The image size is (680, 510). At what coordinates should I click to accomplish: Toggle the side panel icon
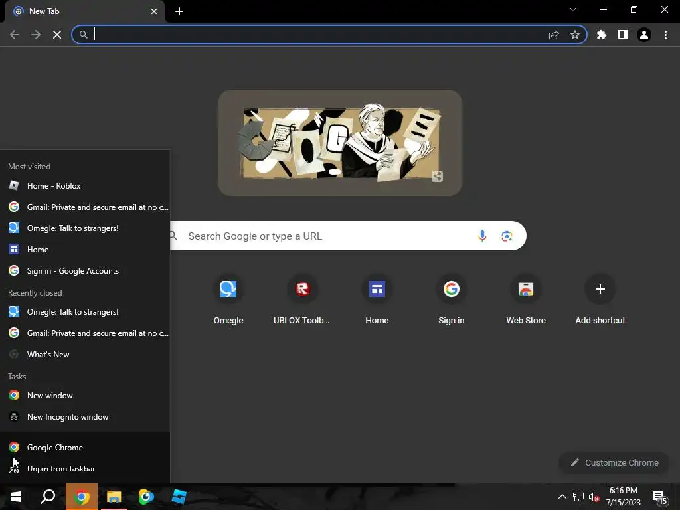[x=623, y=35]
